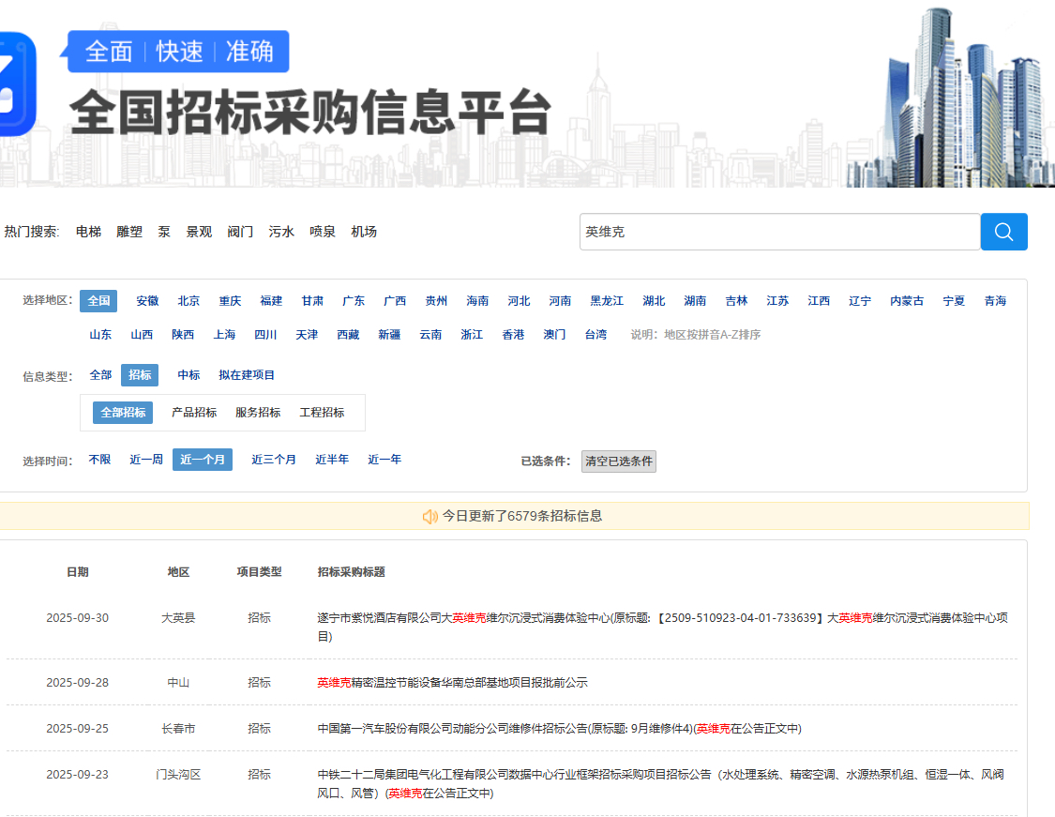Image resolution: width=1055 pixels, height=817 pixels.
Task: Select region 台湾
Action: pos(595,335)
